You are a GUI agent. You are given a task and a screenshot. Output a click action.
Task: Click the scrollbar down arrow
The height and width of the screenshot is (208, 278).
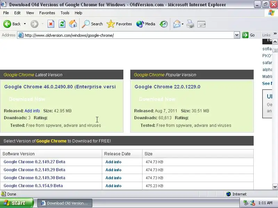pyautogui.click(x=275, y=187)
